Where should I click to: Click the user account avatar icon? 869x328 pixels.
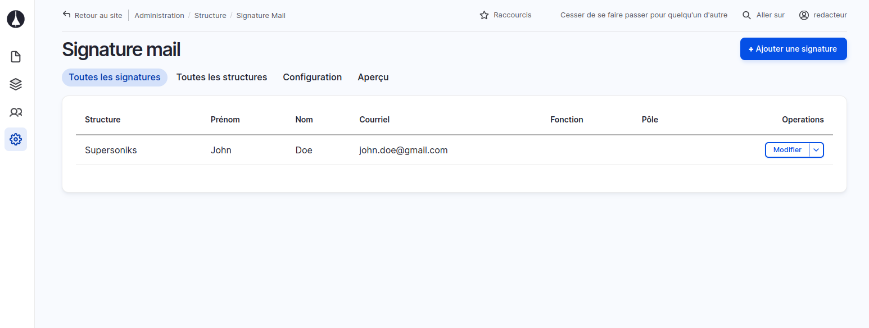coord(804,15)
